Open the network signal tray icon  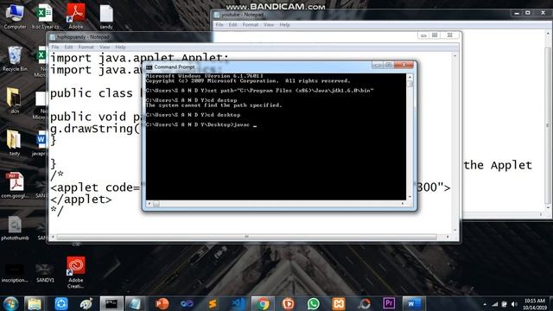495,304
